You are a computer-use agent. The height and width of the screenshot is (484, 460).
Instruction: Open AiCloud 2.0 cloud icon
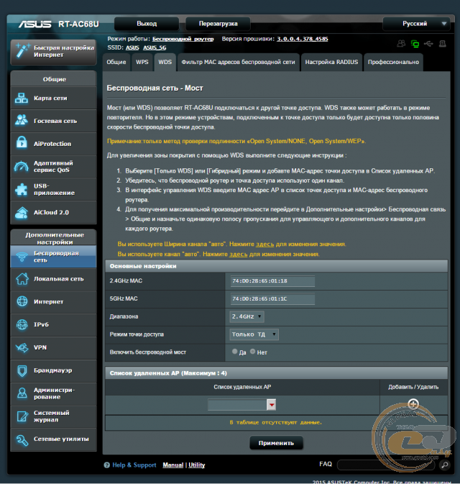[x=22, y=212]
